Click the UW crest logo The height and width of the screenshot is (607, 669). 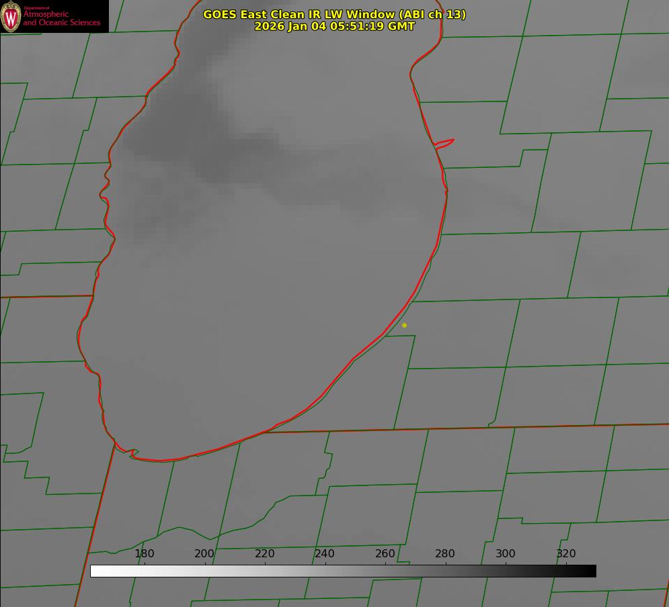coord(11,16)
